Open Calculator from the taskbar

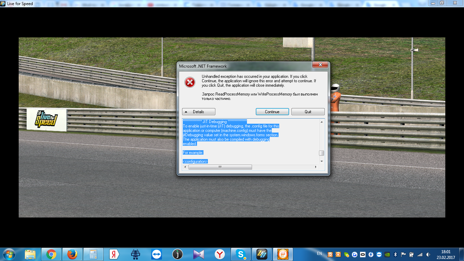(x=93, y=254)
